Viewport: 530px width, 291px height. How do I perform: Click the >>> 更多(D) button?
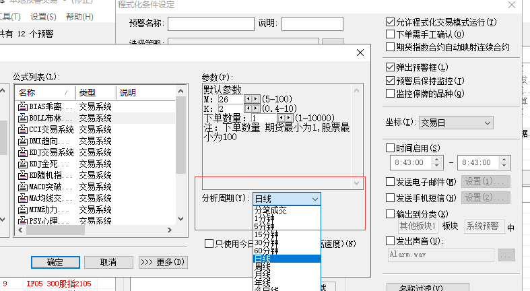pyautogui.click(x=163, y=262)
